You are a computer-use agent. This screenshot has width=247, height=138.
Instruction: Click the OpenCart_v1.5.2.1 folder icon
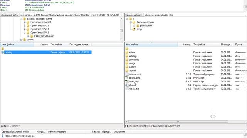click(x=28, y=26)
